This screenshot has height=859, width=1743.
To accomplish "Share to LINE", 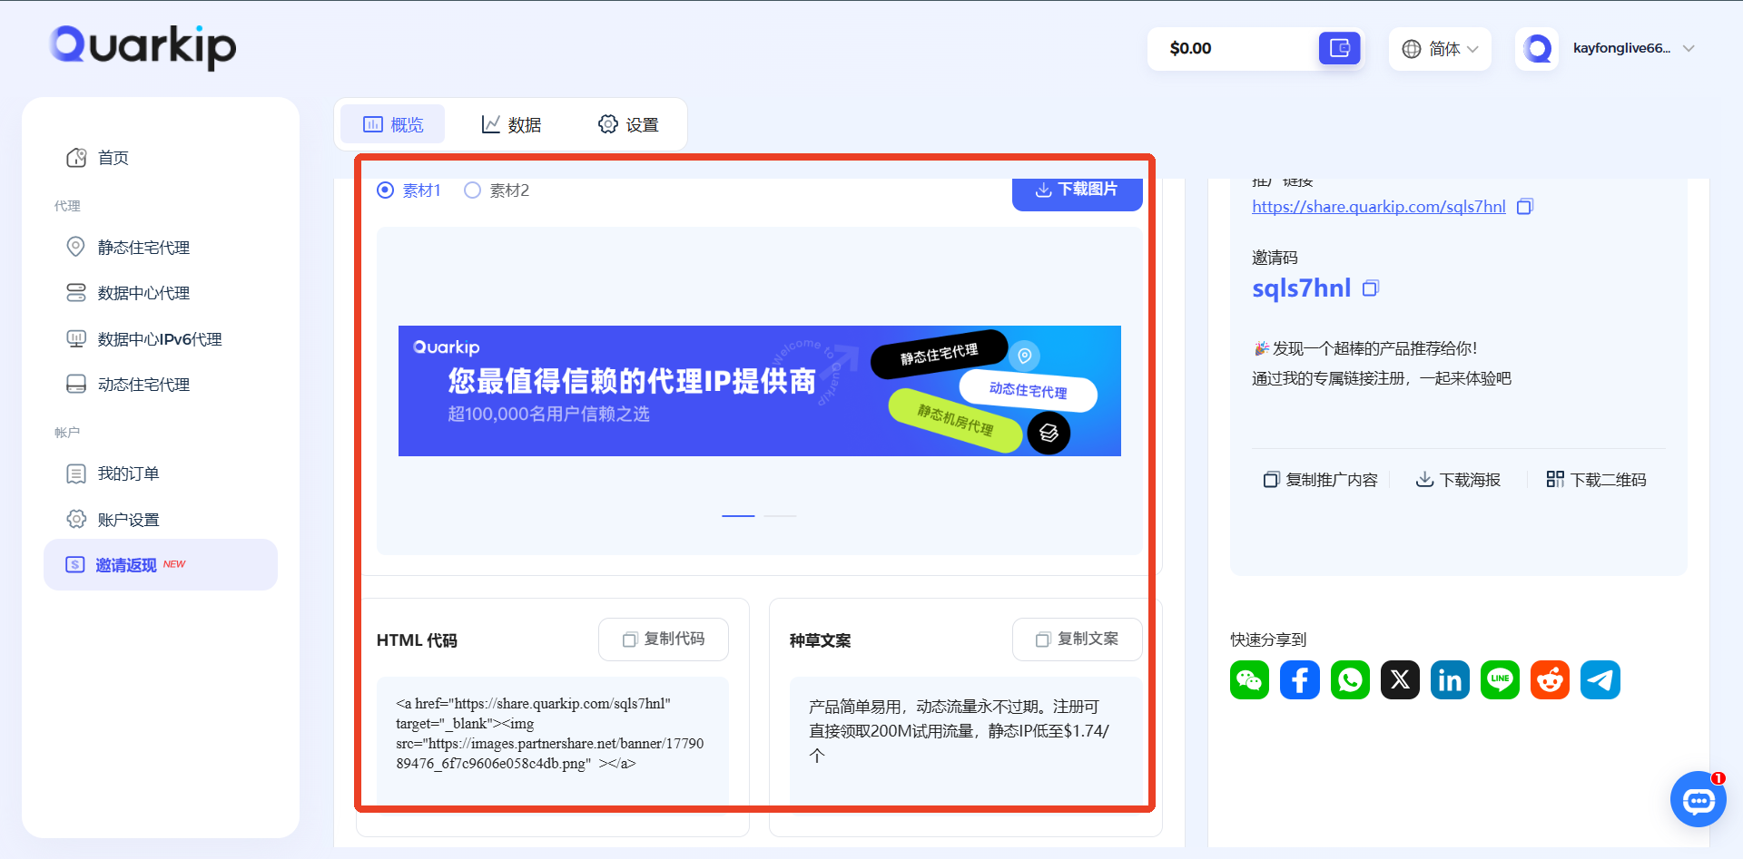I will pyautogui.click(x=1500, y=680).
